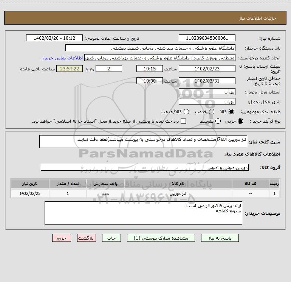Select the خدمت radio button
Viewport: 291px width, 282px height.
point(212,112)
